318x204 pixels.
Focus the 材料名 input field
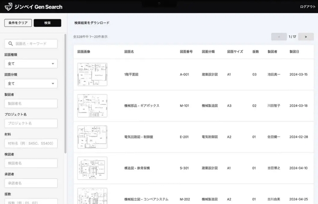tap(31, 143)
